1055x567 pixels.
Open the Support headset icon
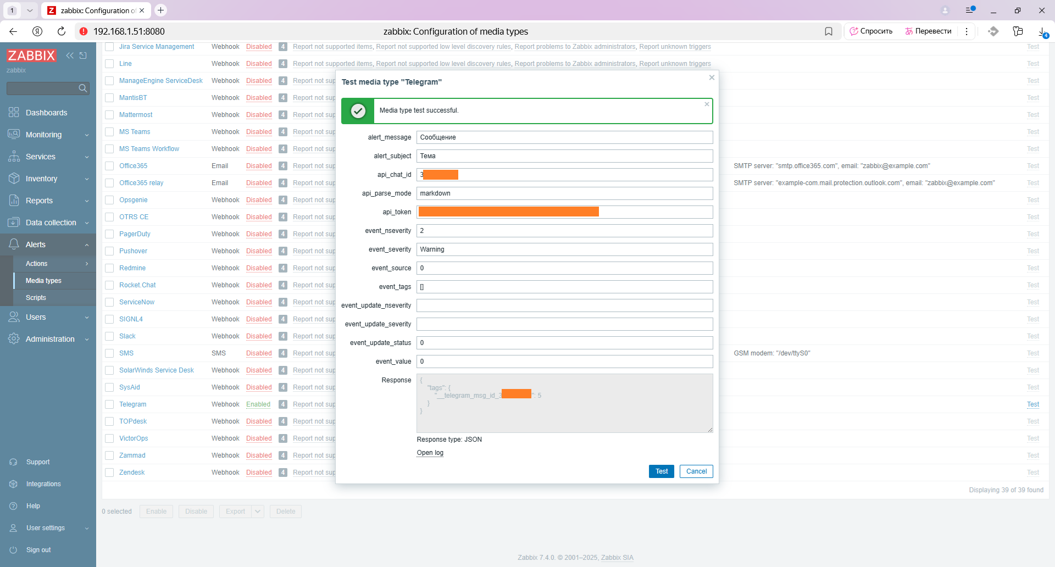coord(13,462)
